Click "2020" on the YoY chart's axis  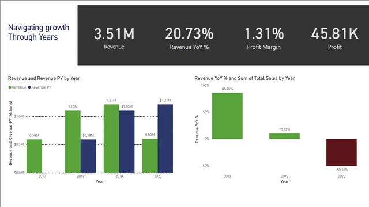click(341, 176)
